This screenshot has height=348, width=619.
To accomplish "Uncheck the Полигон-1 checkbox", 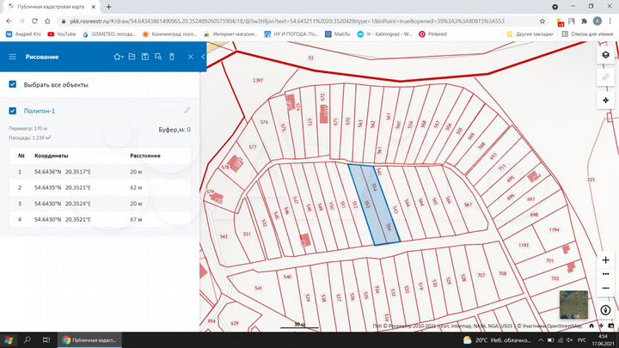I will tap(12, 111).
